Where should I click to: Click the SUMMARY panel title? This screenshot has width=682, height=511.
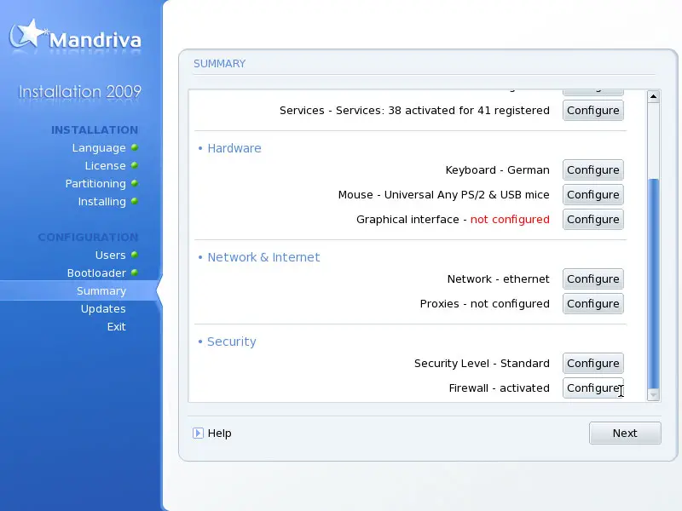coord(220,63)
